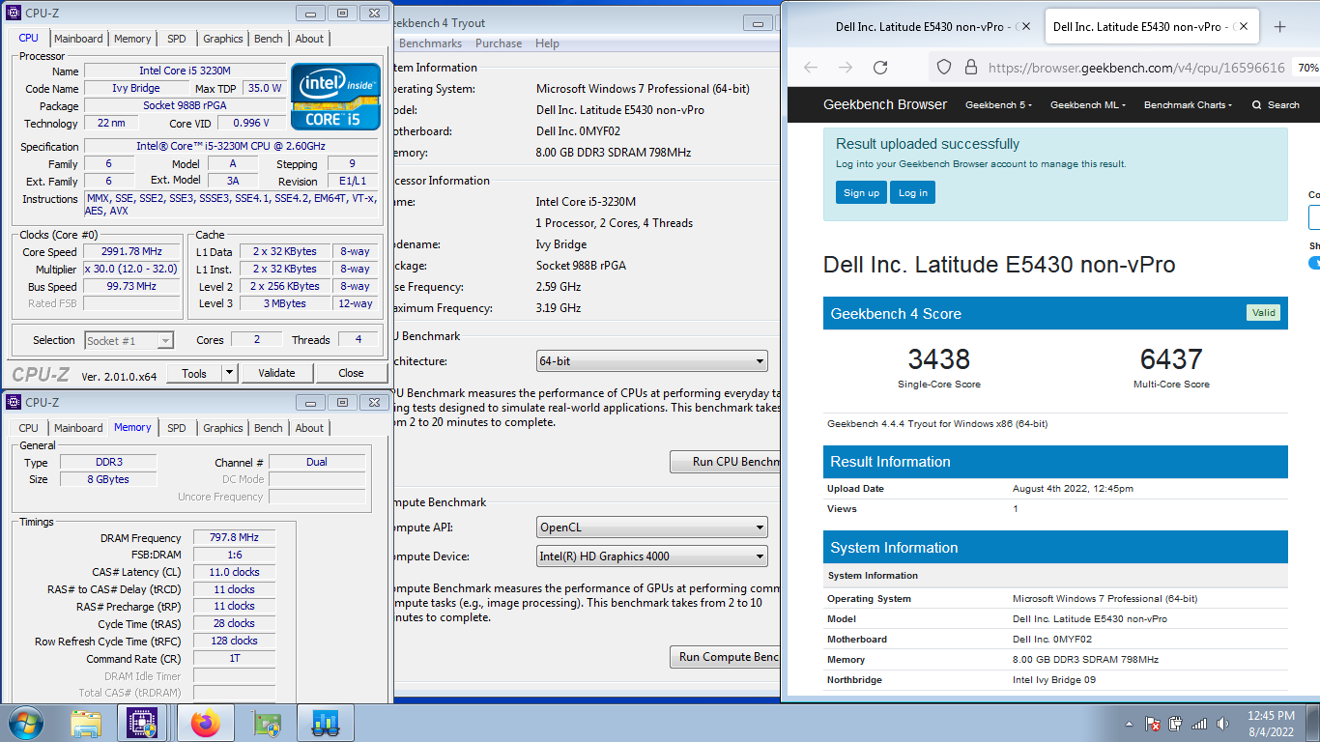This screenshot has height=742, width=1320.
Task: Click the Firefox URL address field
Action: pyautogui.click(x=1136, y=68)
